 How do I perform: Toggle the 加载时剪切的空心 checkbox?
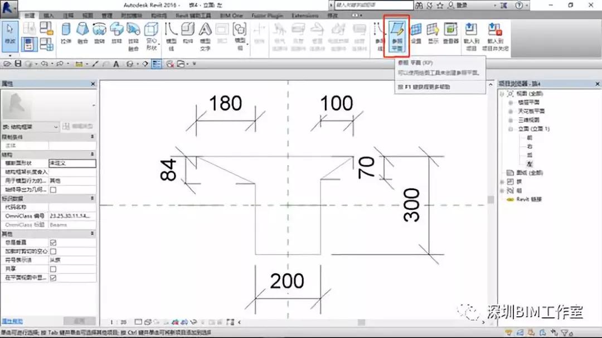point(53,252)
